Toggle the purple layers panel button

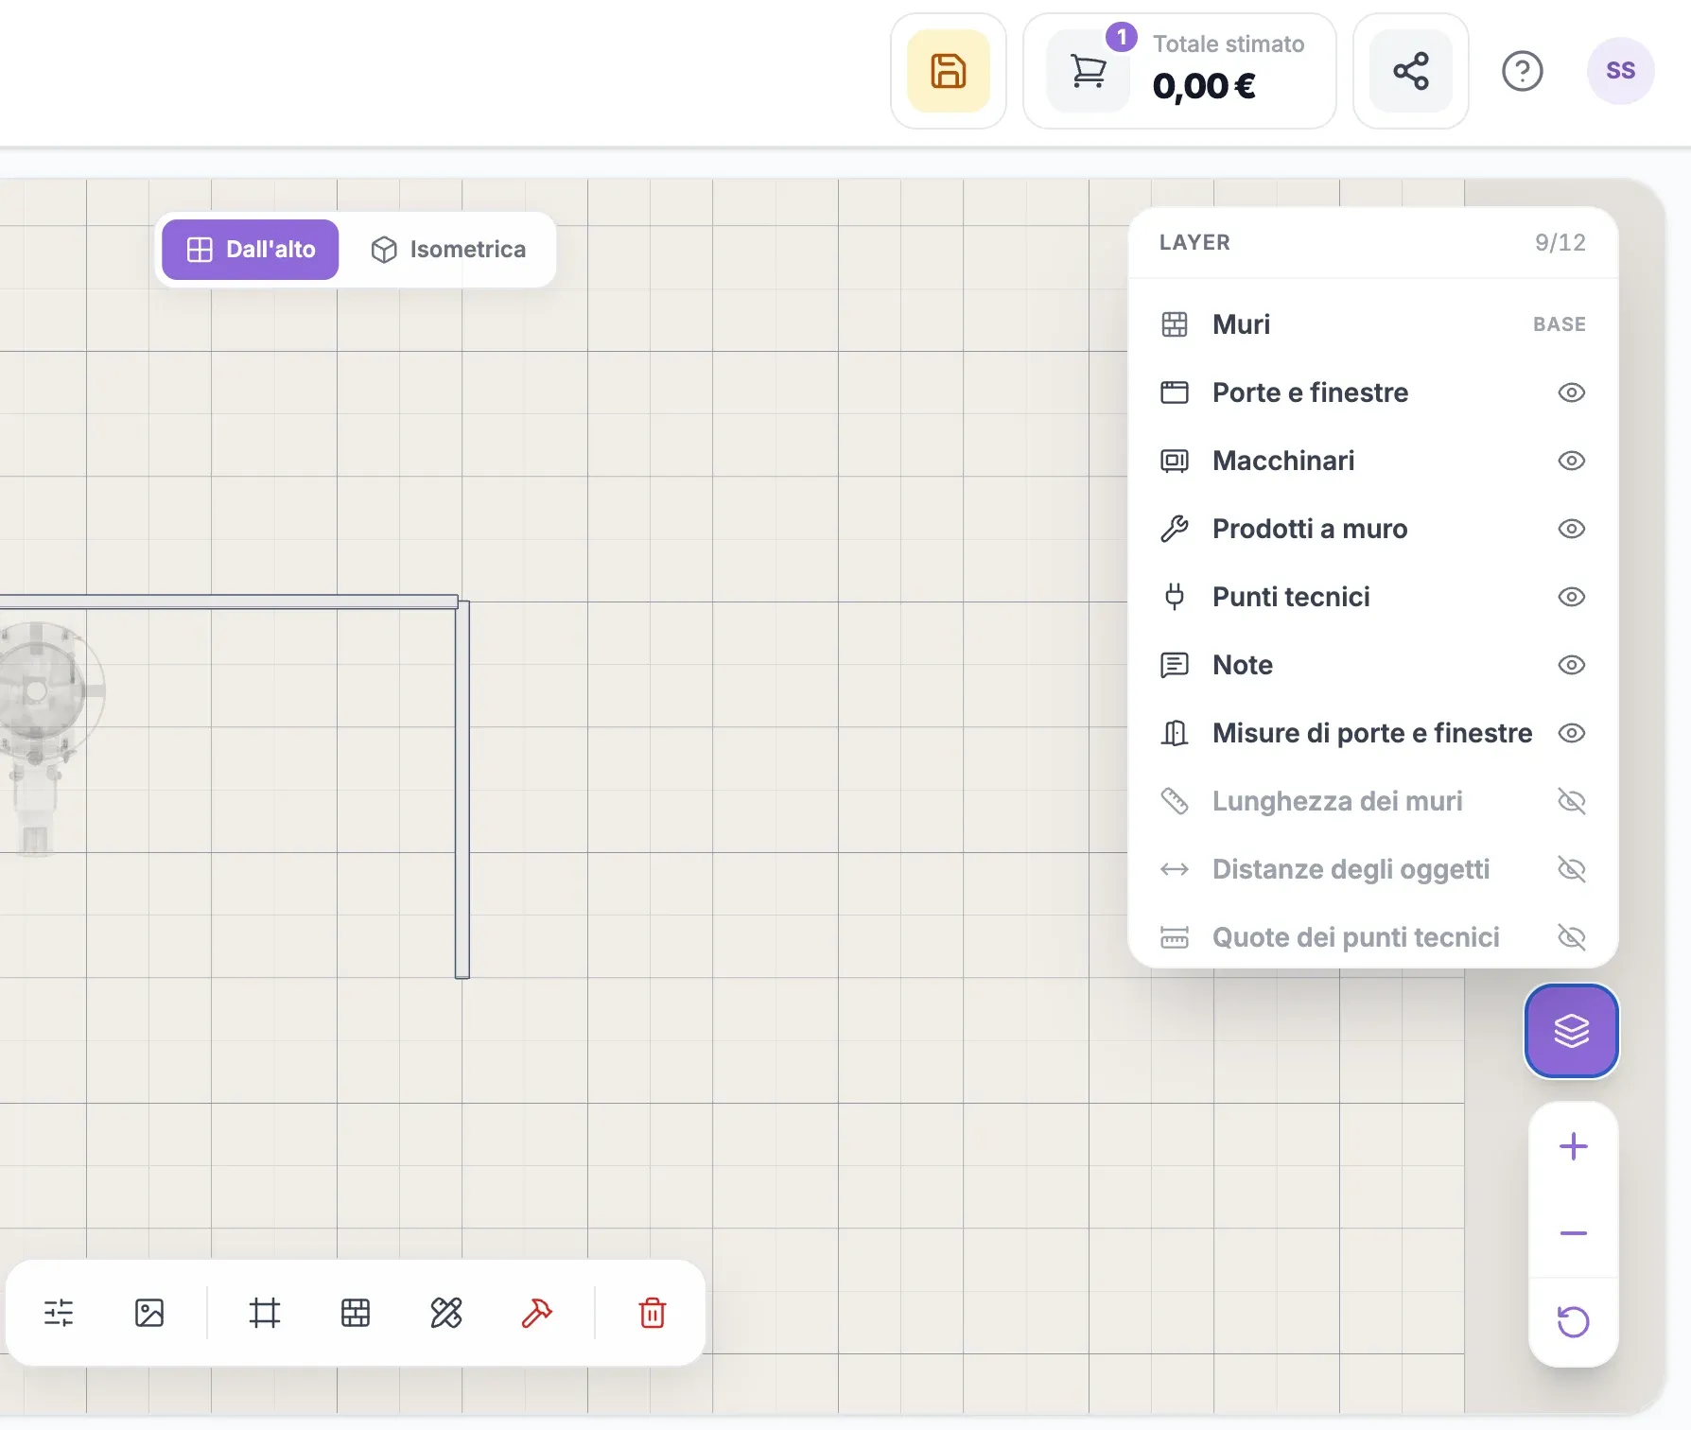point(1571,1031)
